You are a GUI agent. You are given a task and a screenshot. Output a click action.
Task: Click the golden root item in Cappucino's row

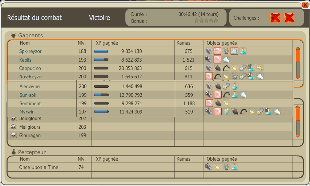coord(260,68)
